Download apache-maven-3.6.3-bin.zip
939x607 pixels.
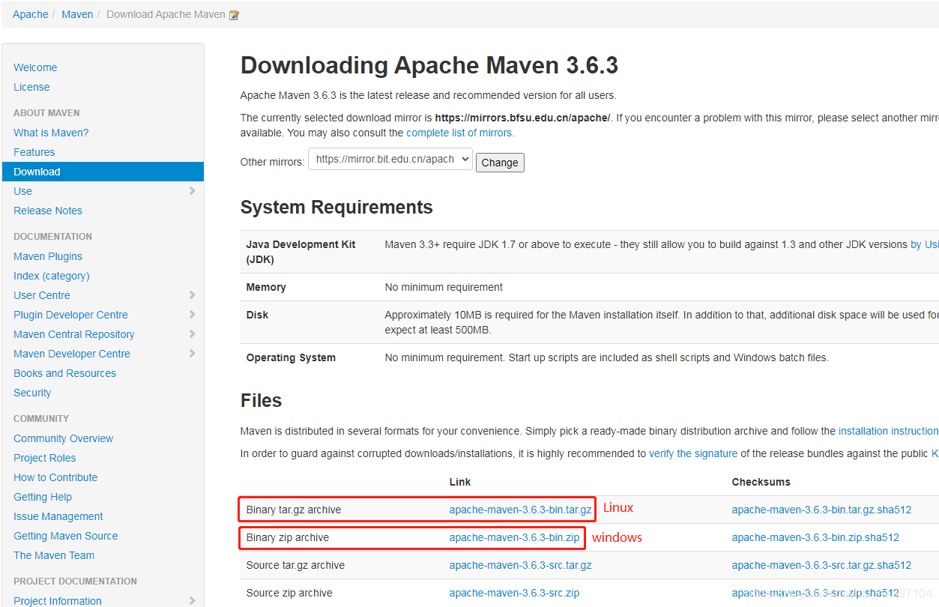515,537
